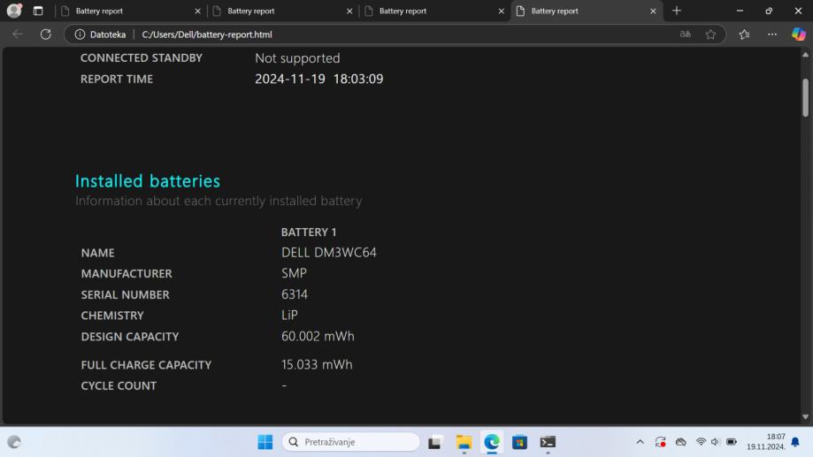
Task: Open the widgets icon at taskbar left
Action: click(x=14, y=442)
